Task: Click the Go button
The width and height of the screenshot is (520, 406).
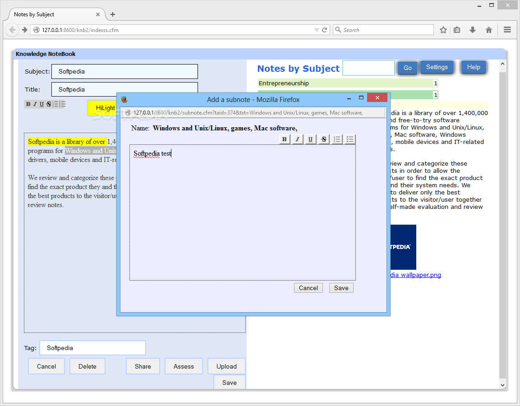Action: click(x=408, y=68)
